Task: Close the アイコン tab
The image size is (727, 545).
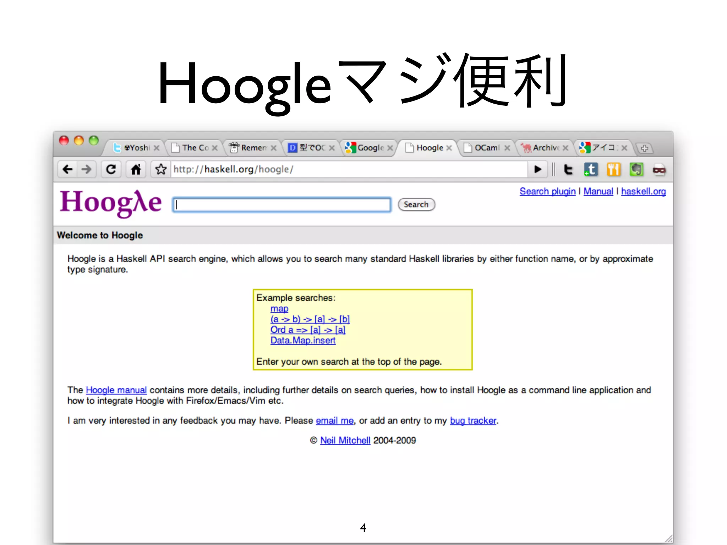Action: 624,148
